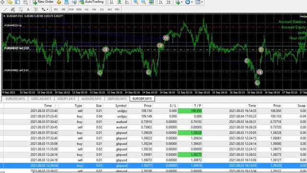
Task: Open the Navigator star-folder icon
Action: pyautogui.click(x=10, y=2)
